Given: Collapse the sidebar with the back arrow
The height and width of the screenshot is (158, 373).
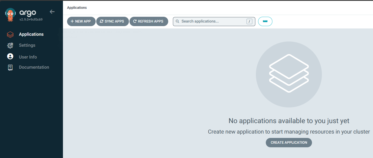Looking at the screenshot, I should tap(52, 12).
